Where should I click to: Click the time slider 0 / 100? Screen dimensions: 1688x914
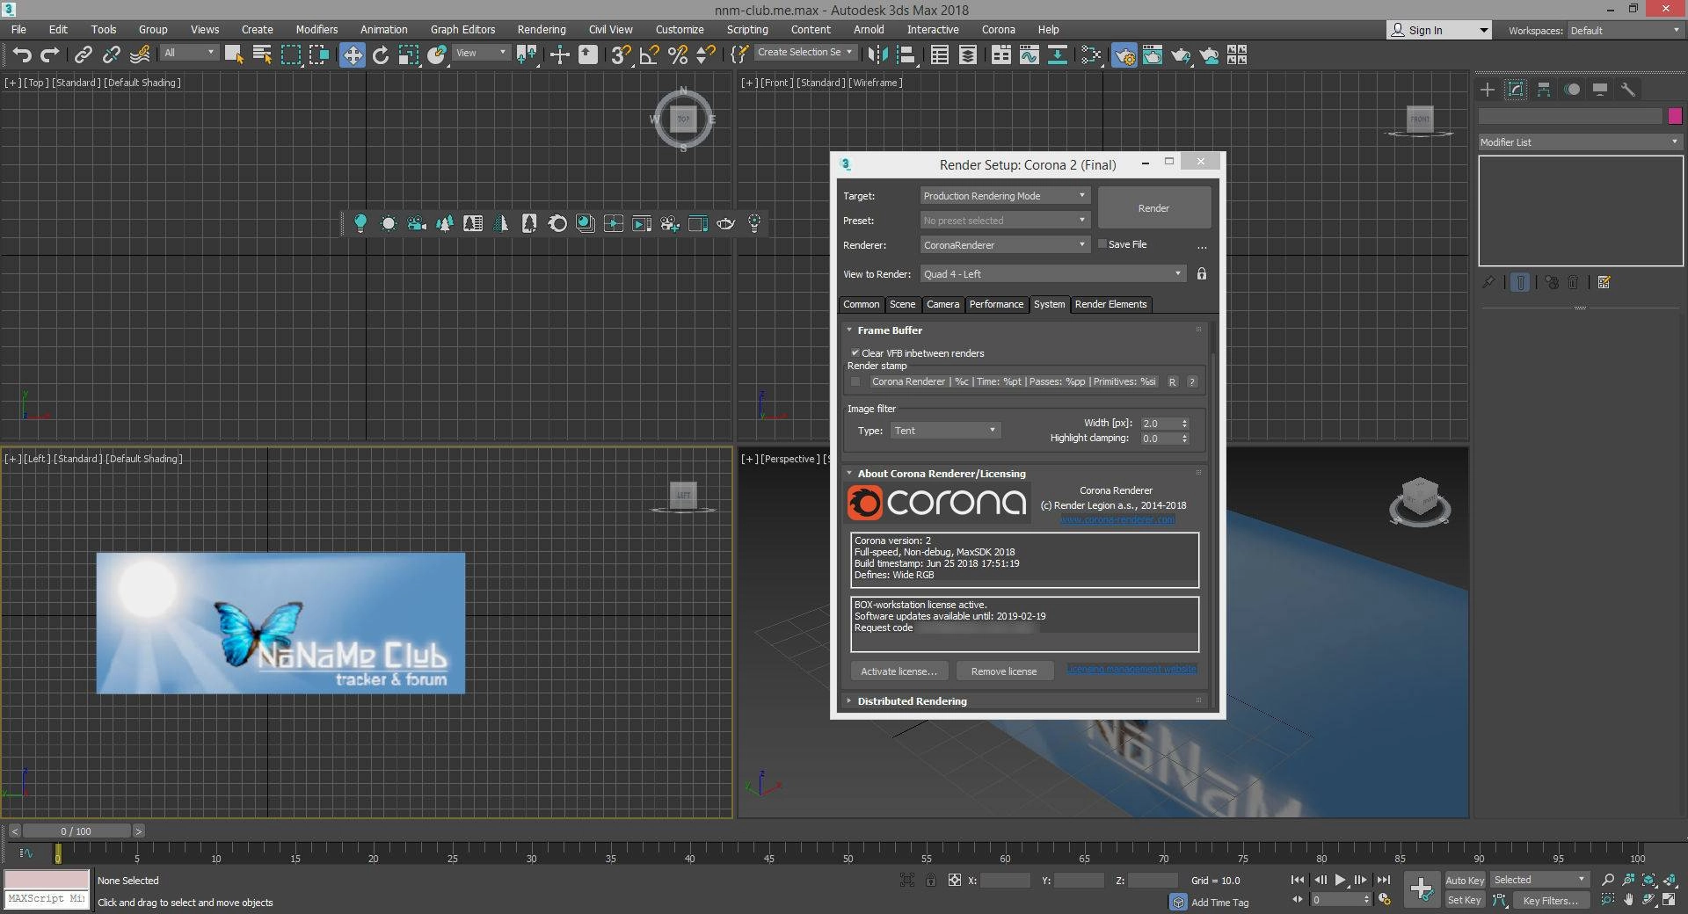coord(76,831)
